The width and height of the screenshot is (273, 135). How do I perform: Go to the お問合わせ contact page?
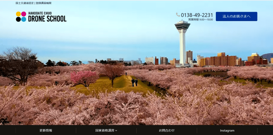pyautogui.click(x=167, y=130)
